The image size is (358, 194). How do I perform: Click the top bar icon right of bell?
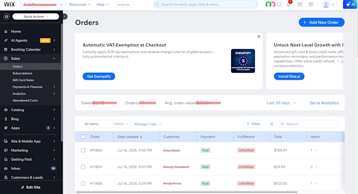tap(300, 4)
